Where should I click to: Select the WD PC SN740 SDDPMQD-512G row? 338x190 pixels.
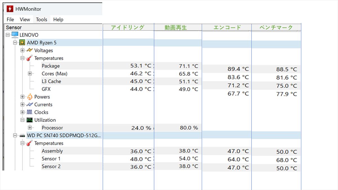pyautogui.click(x=64, y=135)
